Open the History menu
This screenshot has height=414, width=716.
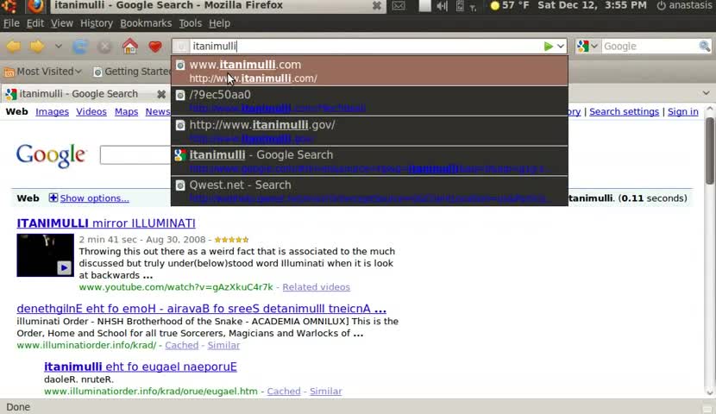[x=97, y=23]
